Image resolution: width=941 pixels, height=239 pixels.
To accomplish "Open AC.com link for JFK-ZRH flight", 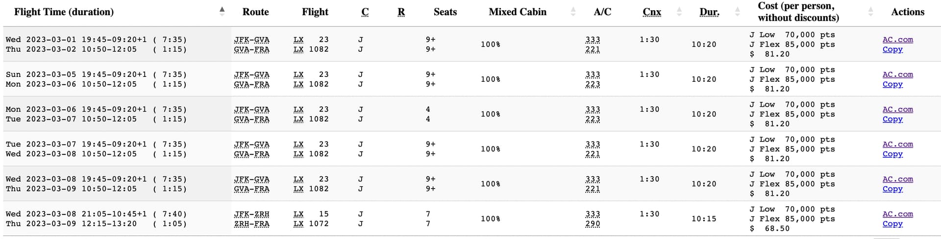I will (x=897, y=214).
